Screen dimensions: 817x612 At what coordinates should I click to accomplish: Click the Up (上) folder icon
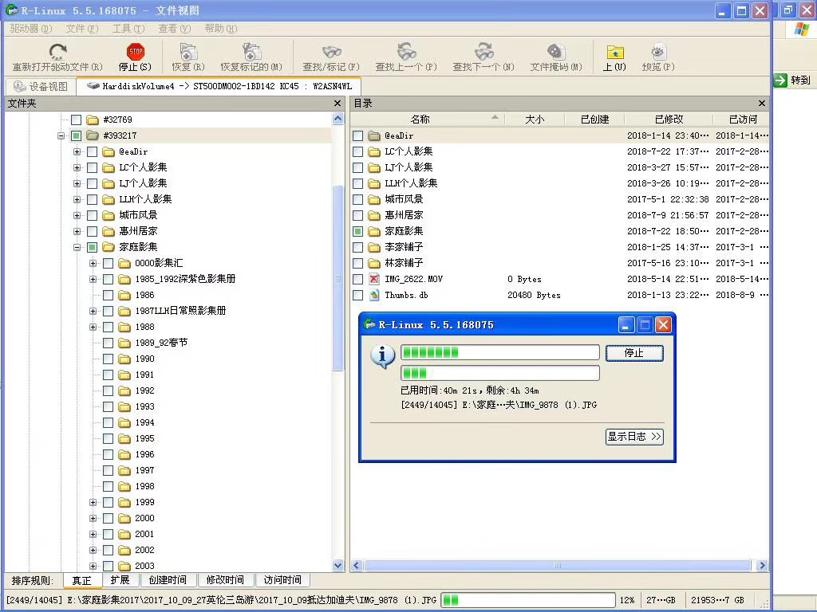click(x=615, y=53)
